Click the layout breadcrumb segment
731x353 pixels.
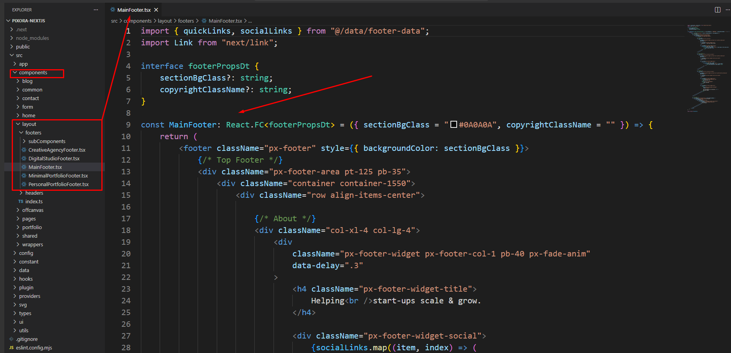165,21
